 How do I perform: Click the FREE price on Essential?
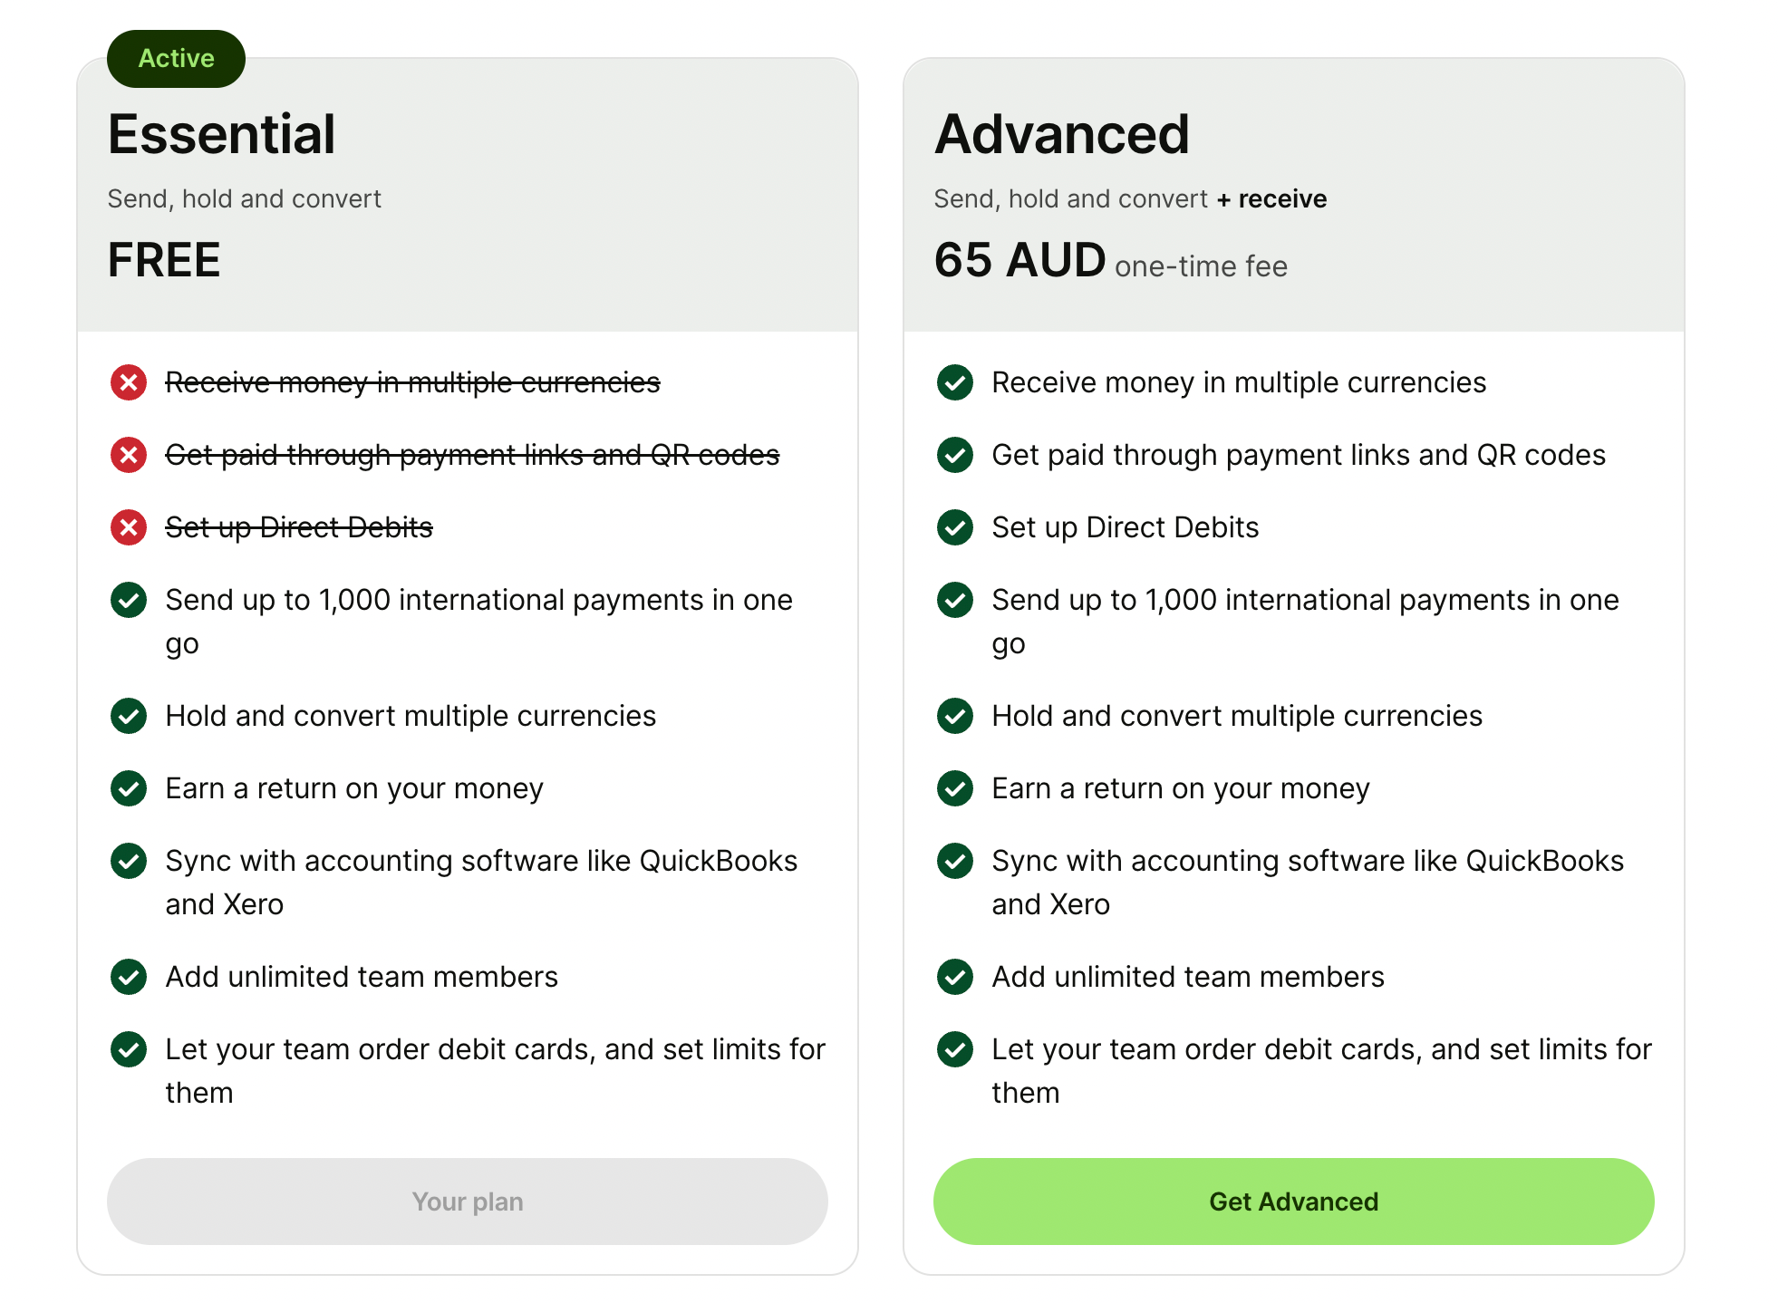click(164, 261)
